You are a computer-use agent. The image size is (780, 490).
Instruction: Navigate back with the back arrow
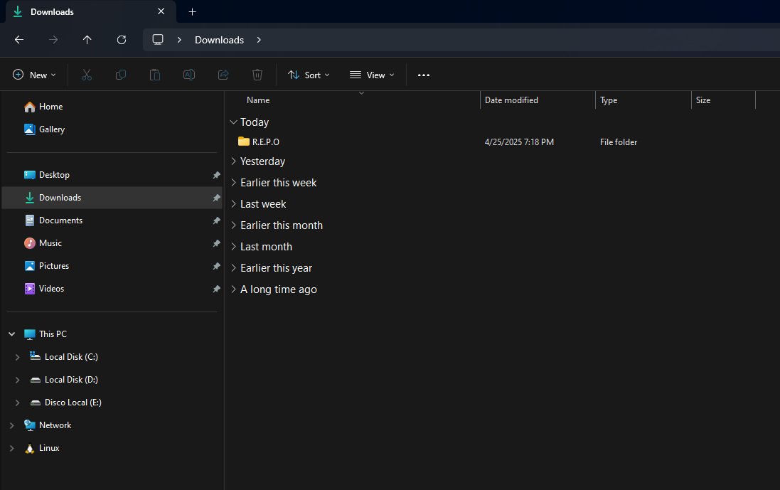pos(19,40)
